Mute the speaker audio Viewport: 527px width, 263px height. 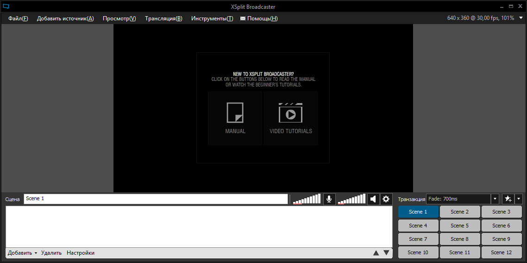[373, 199]
